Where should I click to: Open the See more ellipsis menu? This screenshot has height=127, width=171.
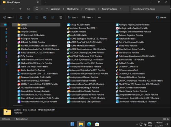click(100, 17)
